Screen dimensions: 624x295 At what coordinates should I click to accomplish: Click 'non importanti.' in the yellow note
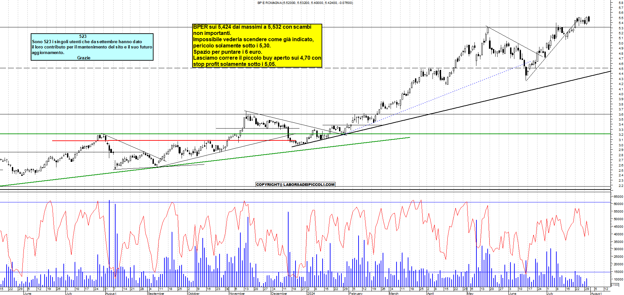[x=212, y=33]
